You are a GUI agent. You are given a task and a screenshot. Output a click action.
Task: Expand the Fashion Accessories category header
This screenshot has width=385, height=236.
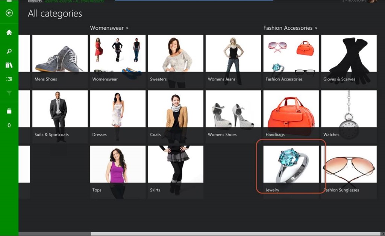(290, 28)
